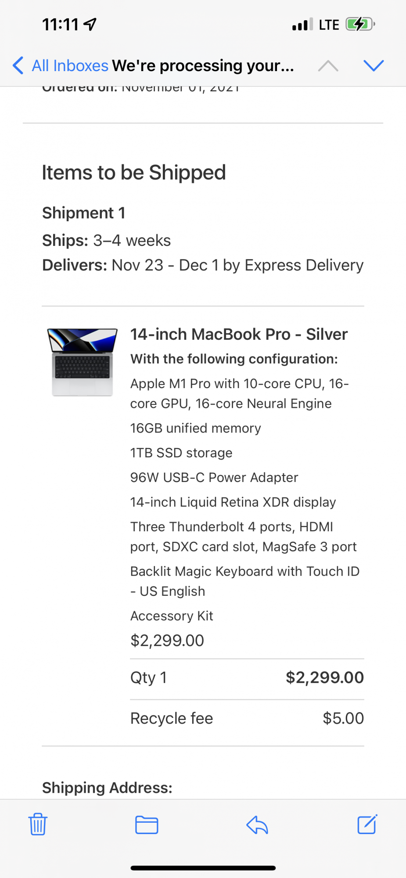
Task: Open the folder icon to file this message
Action: [x=147, y=824]
